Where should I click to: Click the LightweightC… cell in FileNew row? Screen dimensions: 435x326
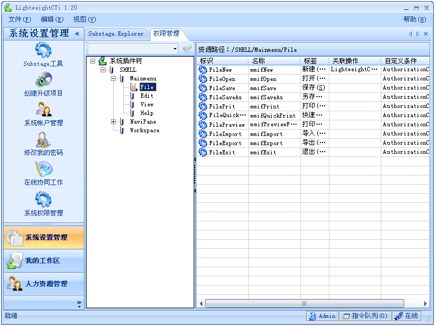pos(355,70)
